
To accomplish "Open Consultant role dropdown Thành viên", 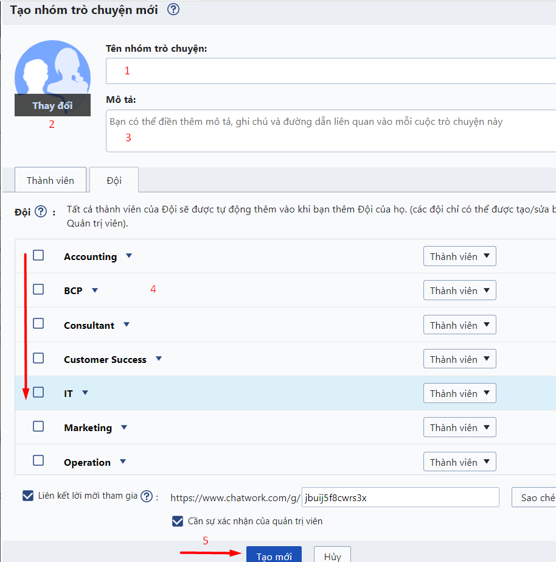I will pos(460,325).
